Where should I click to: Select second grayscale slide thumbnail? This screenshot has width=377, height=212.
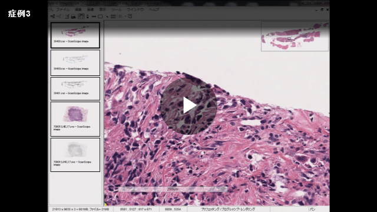tap(75, 63)
